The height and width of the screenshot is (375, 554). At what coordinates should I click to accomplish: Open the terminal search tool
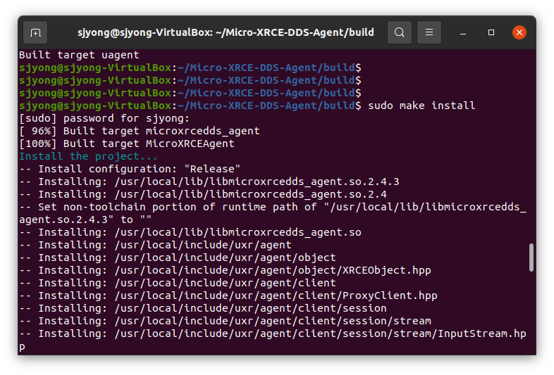coord(399,32)
